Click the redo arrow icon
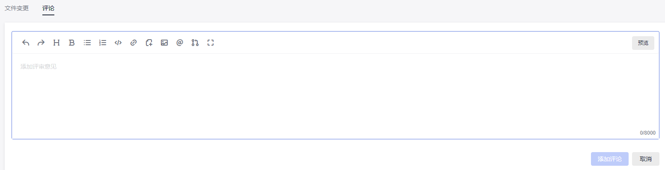 click(x=41, y=43)
